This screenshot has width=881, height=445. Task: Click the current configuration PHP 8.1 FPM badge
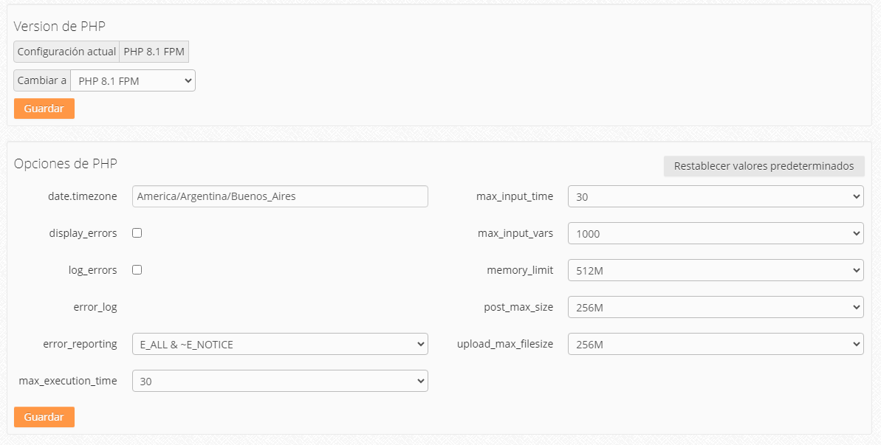coord(154,52)
